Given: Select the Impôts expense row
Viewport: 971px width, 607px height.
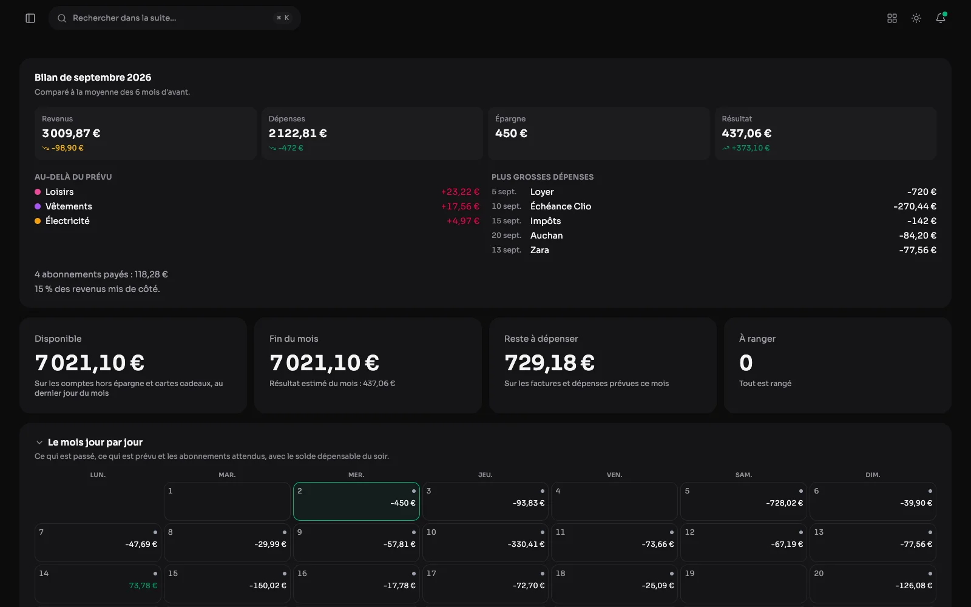Looking at the screenshot, I should (714, 221).
